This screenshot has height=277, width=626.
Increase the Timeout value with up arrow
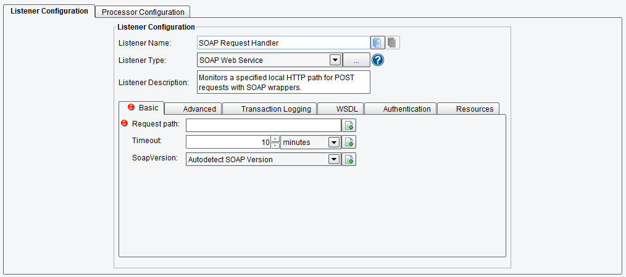275,139
